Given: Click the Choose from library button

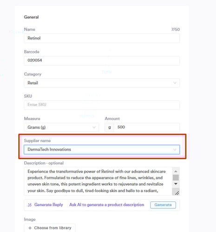Looking at the screenshot, I should (50, 228).
